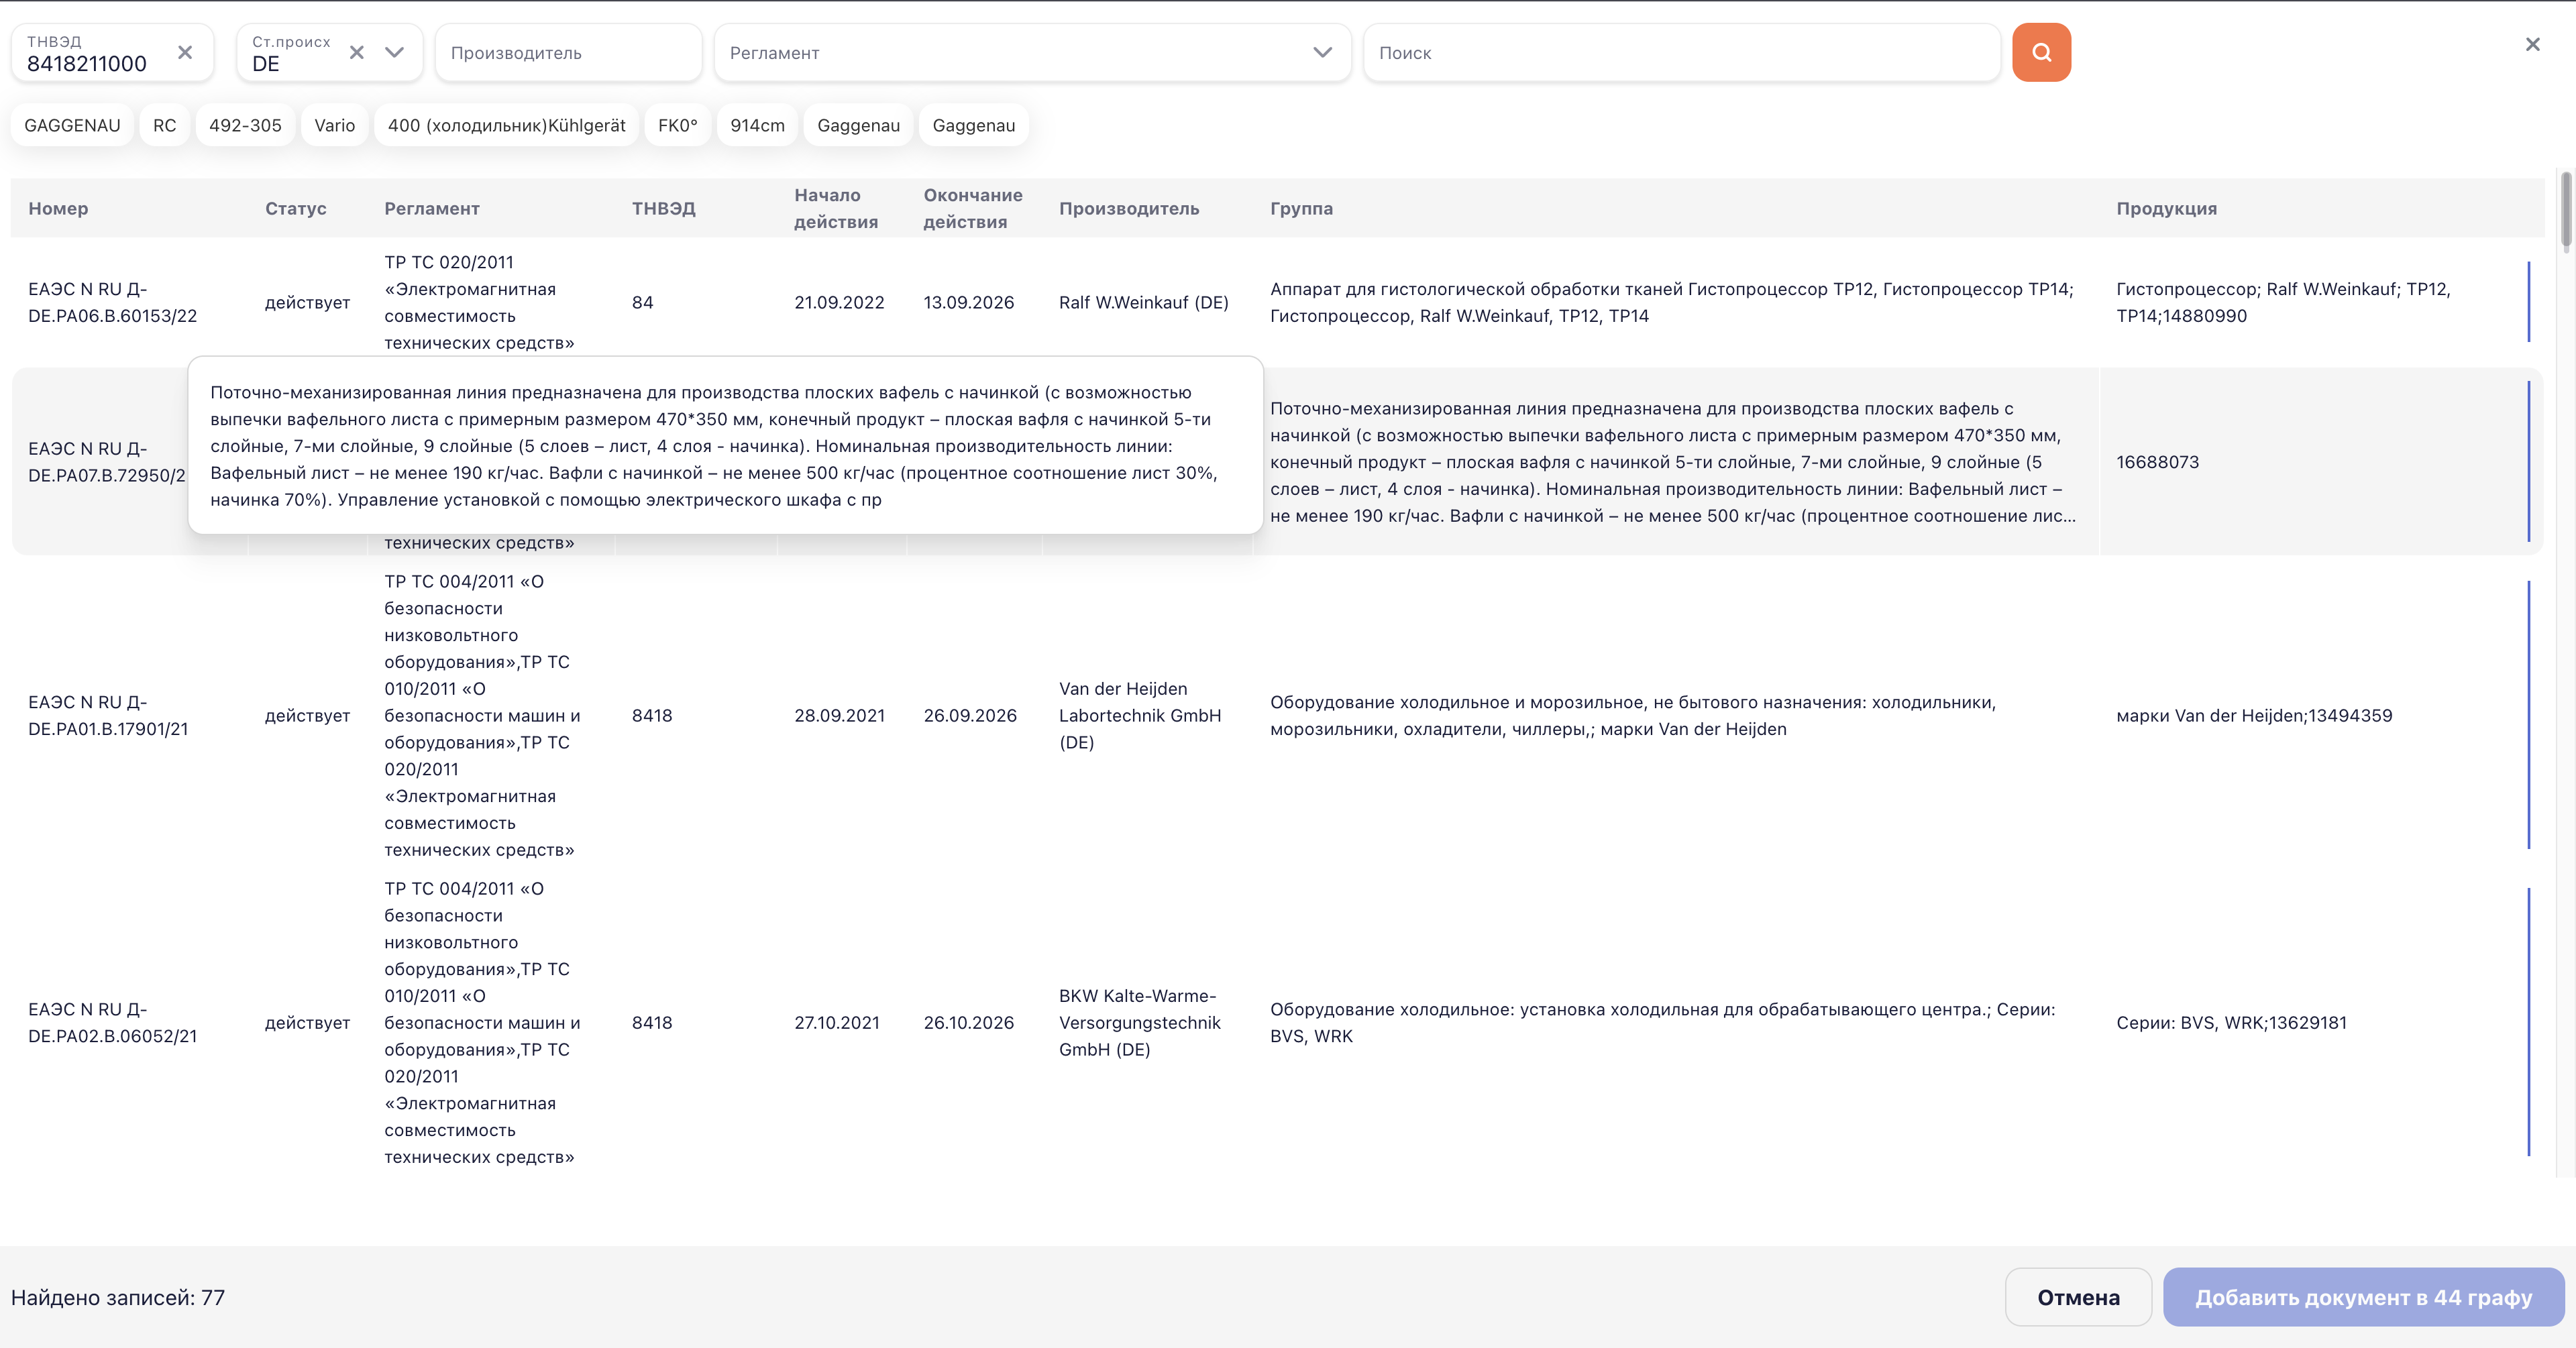Select the FK0° keyword chip

tap(677, 126)
